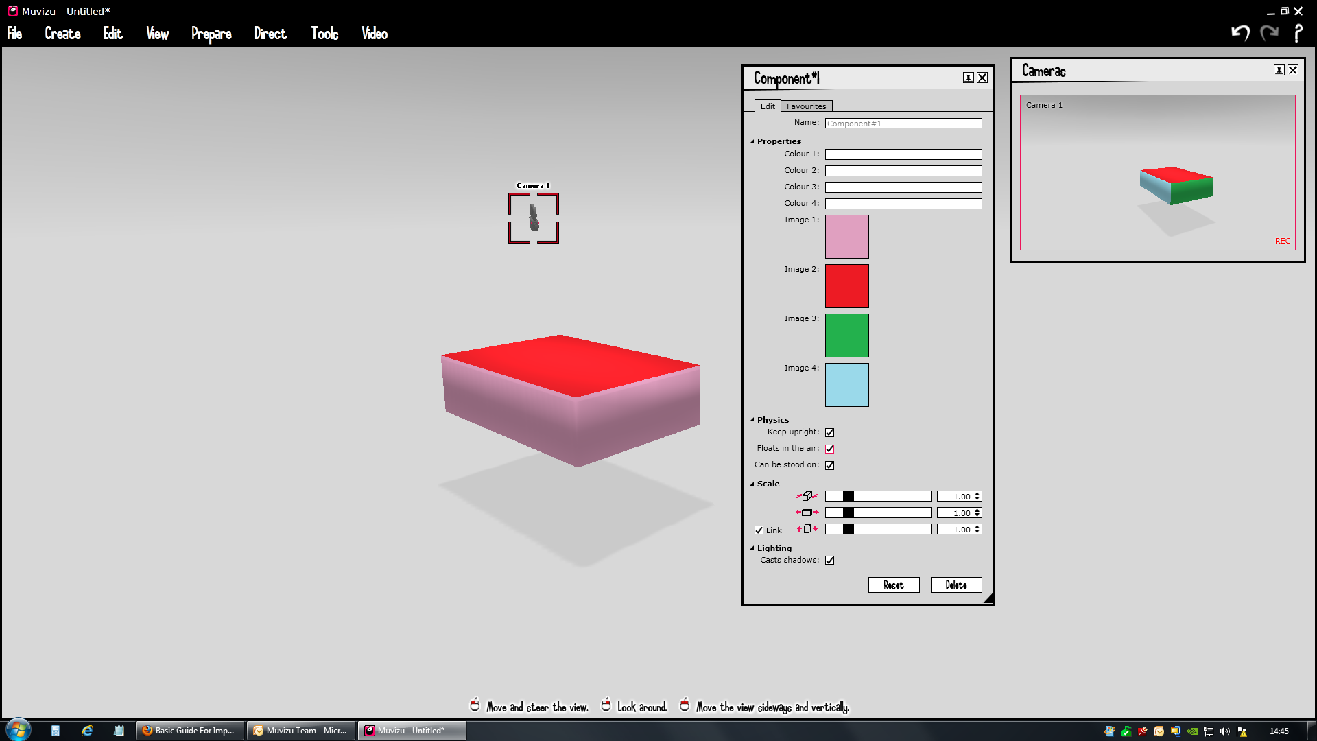This screenshot has width=1317, height=741.
Task: Toggle Can be stood on checkbox
Action: [829, 465]
